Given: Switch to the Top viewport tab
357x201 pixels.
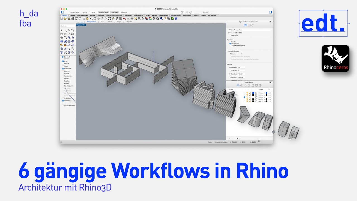Looking at the screenshot, I should coord(102,21).
